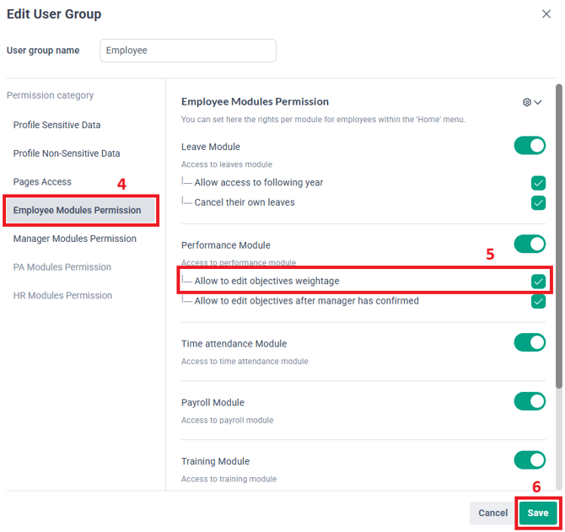The image size is (565, 532).
Task: Toggle the Leave Module switch
Action: coord(530,146)
